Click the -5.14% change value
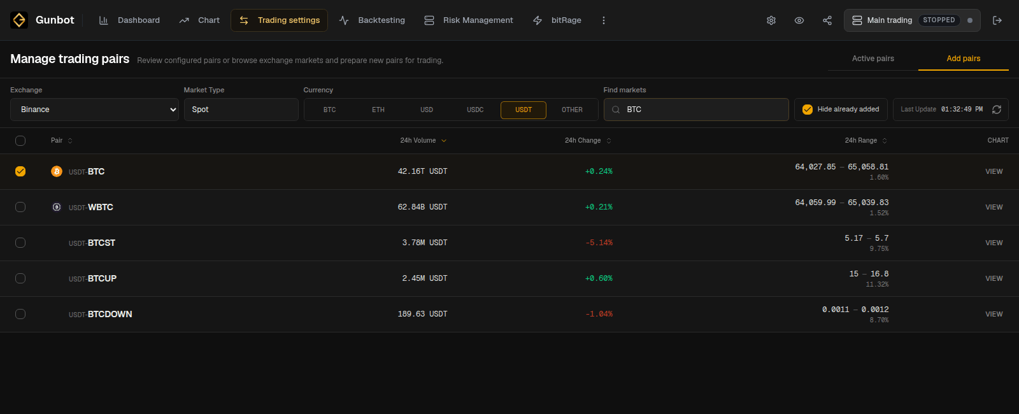The height and width of the screenshot is (414, 1019). (599, 243)
